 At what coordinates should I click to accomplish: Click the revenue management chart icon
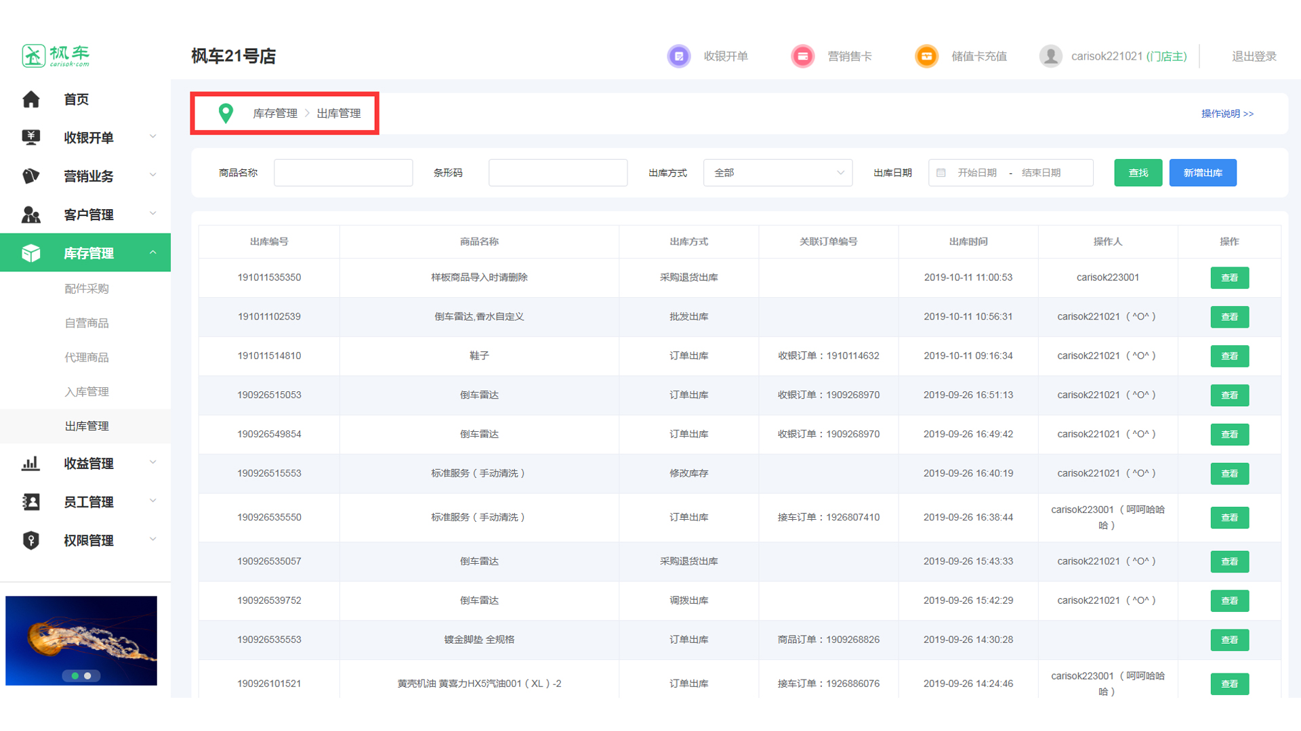click(31, 464)
